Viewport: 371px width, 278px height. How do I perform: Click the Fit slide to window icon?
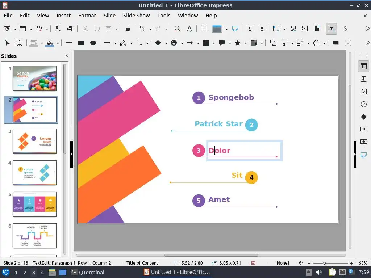click(301, 263)
